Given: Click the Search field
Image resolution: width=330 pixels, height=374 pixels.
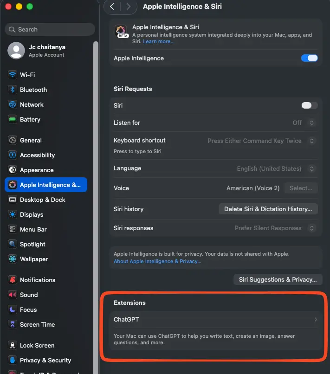Looking at the screenshot, I should (x=50, y=29).
